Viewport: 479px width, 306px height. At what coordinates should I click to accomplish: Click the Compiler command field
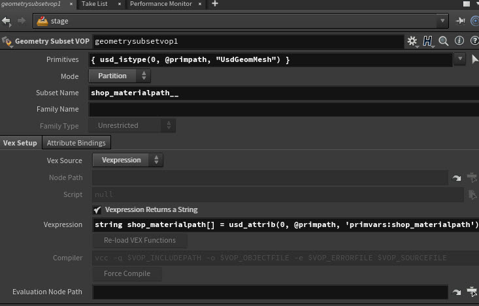click(286, 258)
